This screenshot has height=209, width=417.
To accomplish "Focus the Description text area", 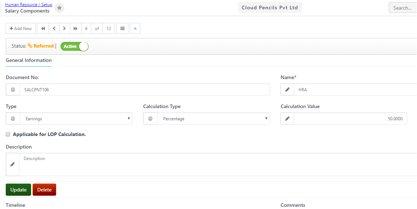I will coord(218,164).
